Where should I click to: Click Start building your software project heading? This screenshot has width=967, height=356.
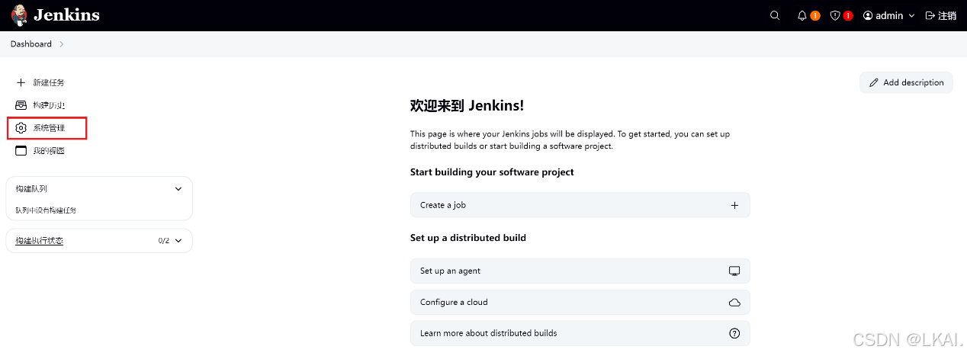pyautogui.click(x=492, y=172)
